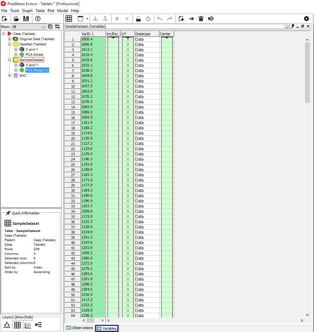Click the settings gear icon
Image resolution: width=314 pixels, height=332 pixels.
point(306,19)
